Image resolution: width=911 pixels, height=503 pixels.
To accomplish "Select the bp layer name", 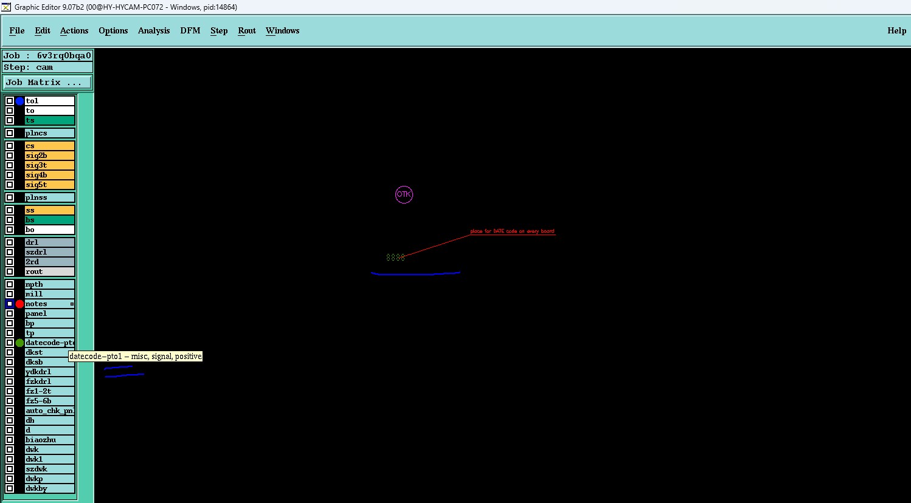I will pyautogui.click(x=50, y=323).
